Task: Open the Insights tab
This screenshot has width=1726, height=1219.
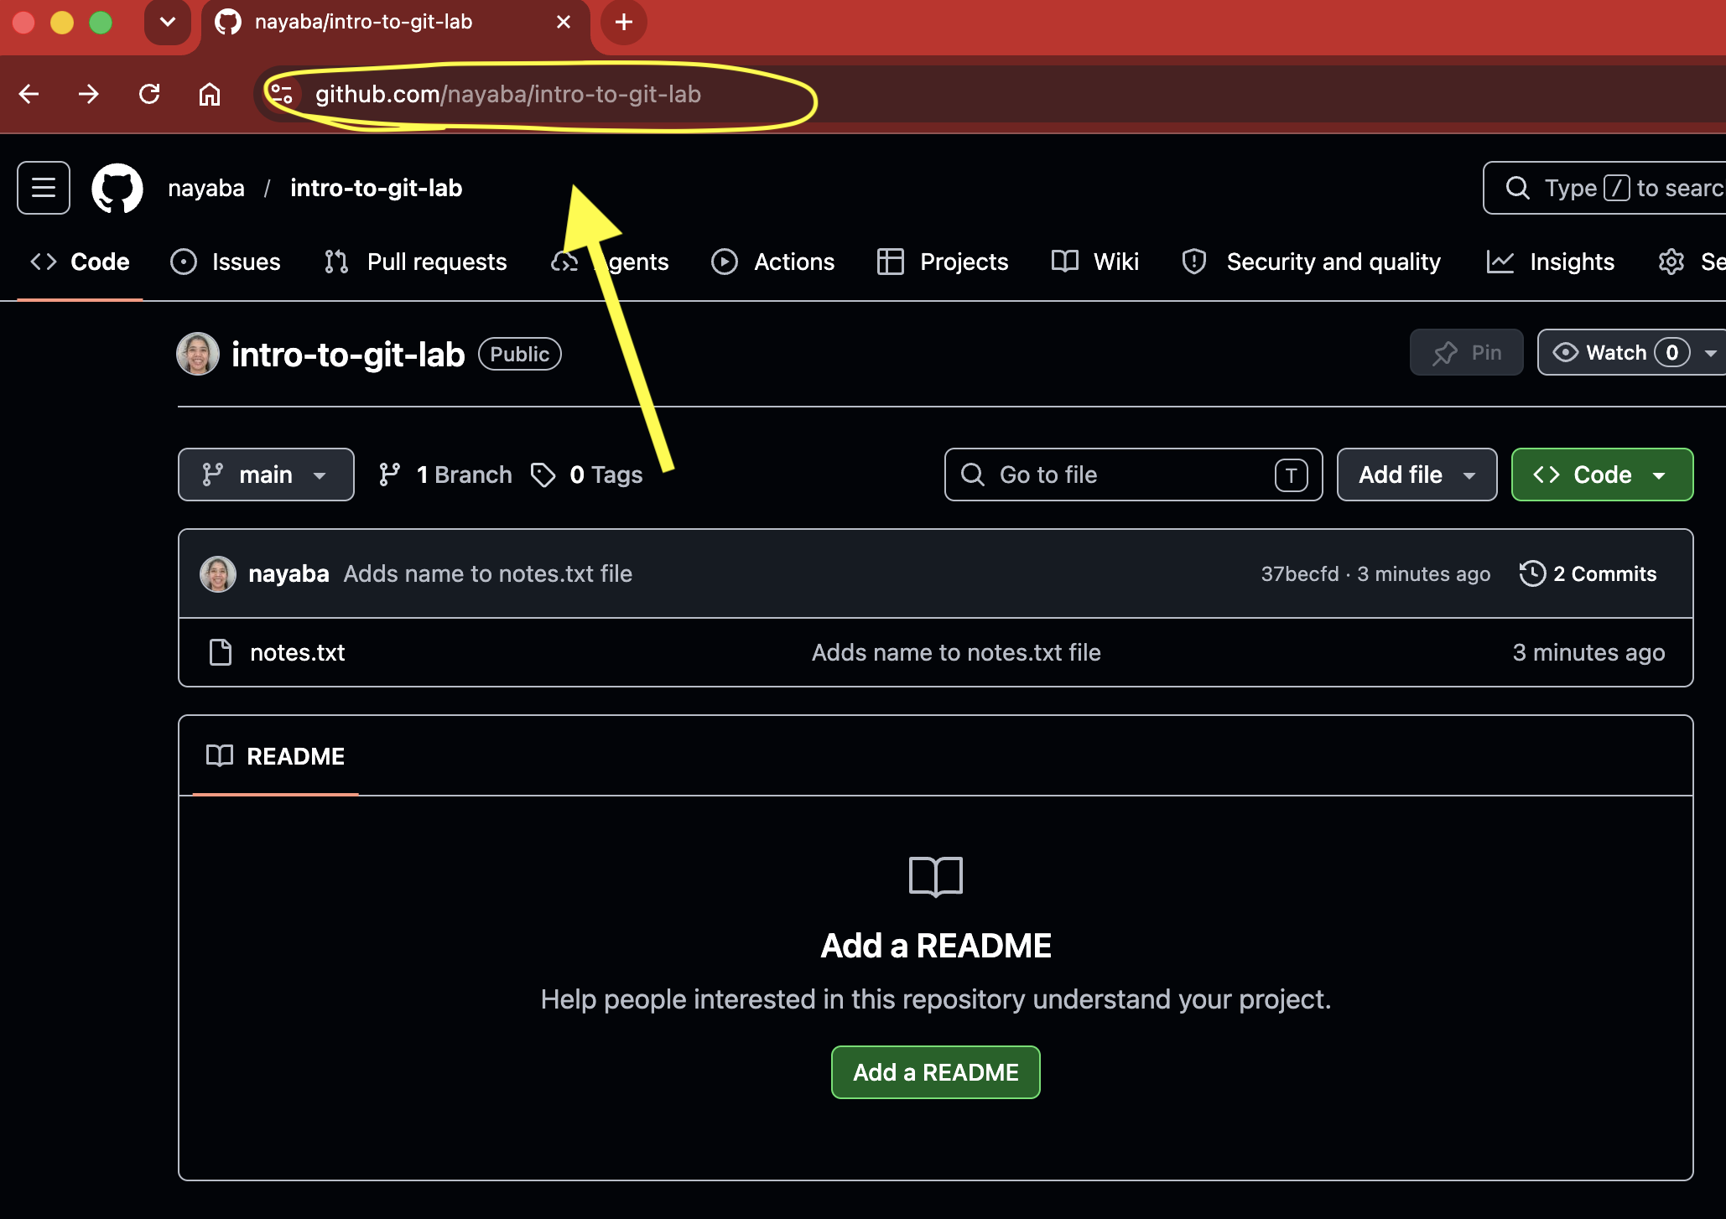Action: point(1551,262)
